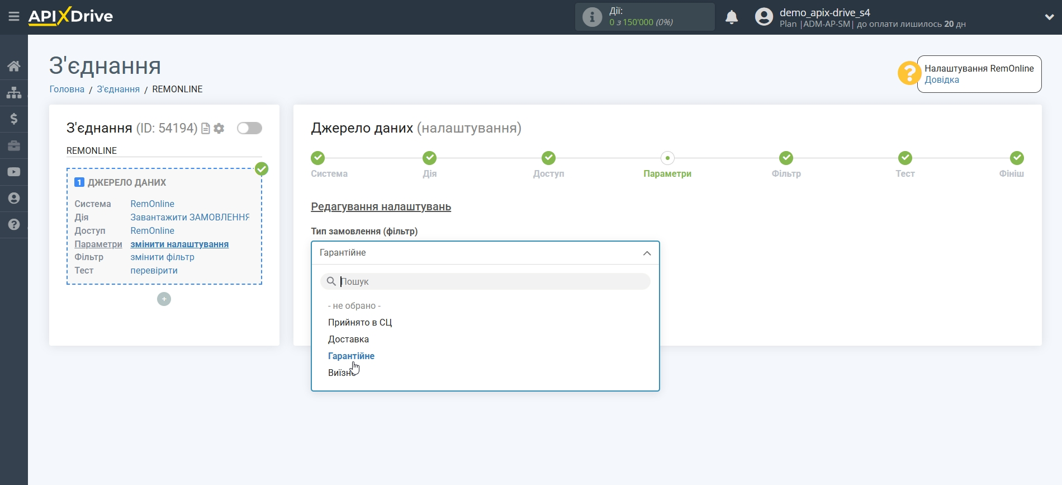The height and width of the screenshot is (485, 1062).
Task: Click the yellow question mark help icon
Action: coord(909,73)
